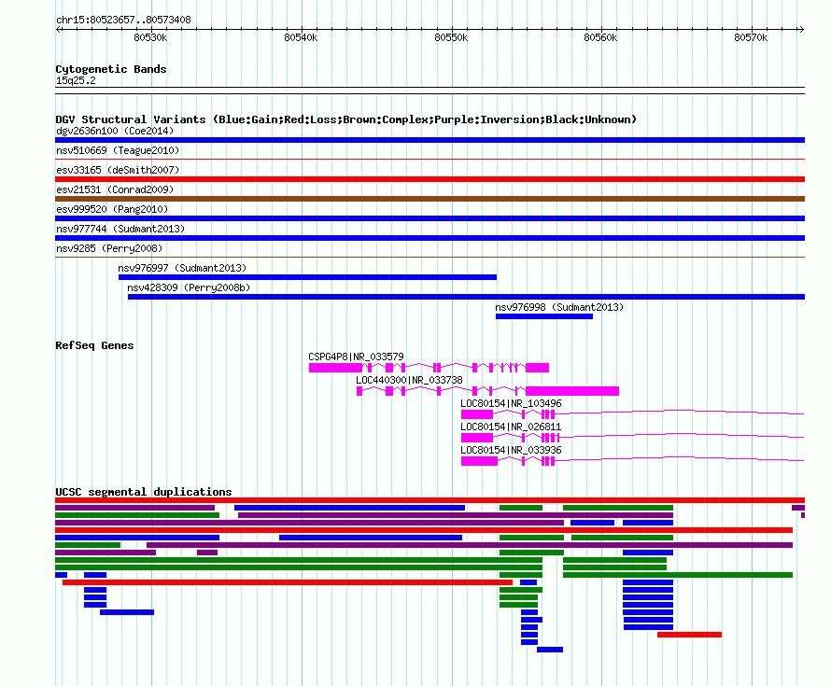
Task: Click the CSPG4P8|NR_033579 gene label
Action: [x=356, y=357]
